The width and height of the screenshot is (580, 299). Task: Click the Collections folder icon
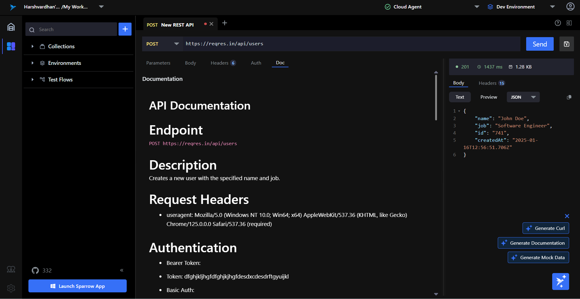pos(42,46)
